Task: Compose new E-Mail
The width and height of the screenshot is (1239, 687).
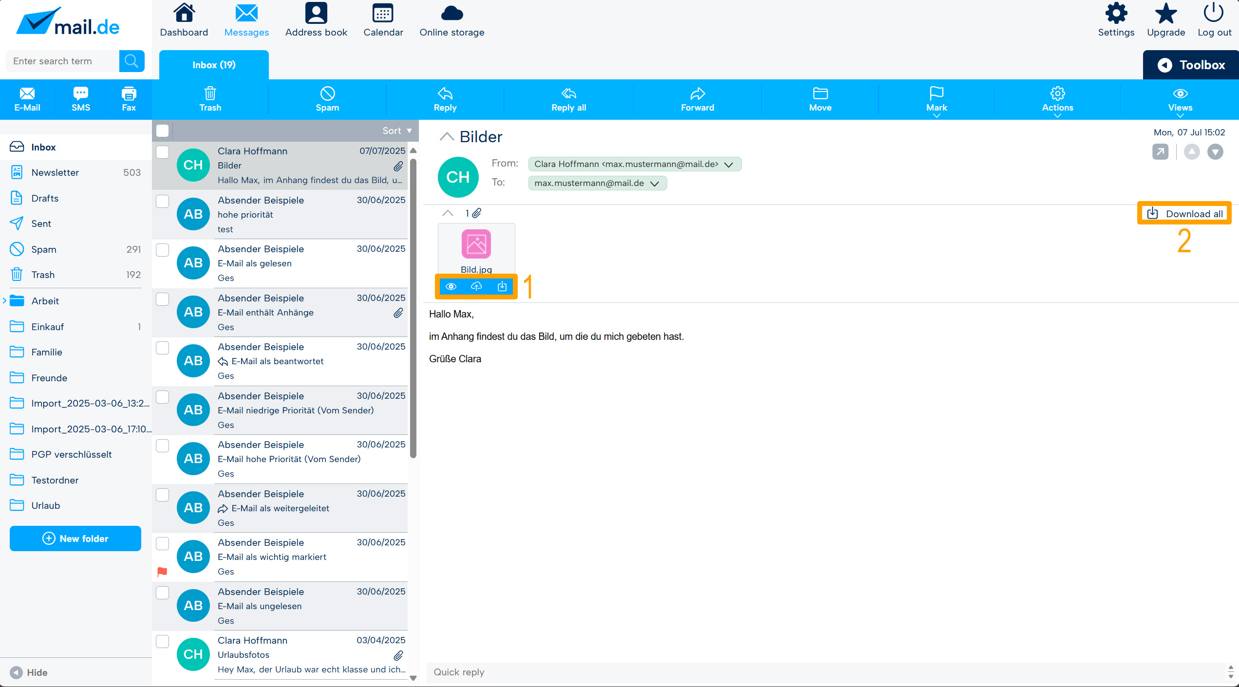Action: tap(27, 99)
